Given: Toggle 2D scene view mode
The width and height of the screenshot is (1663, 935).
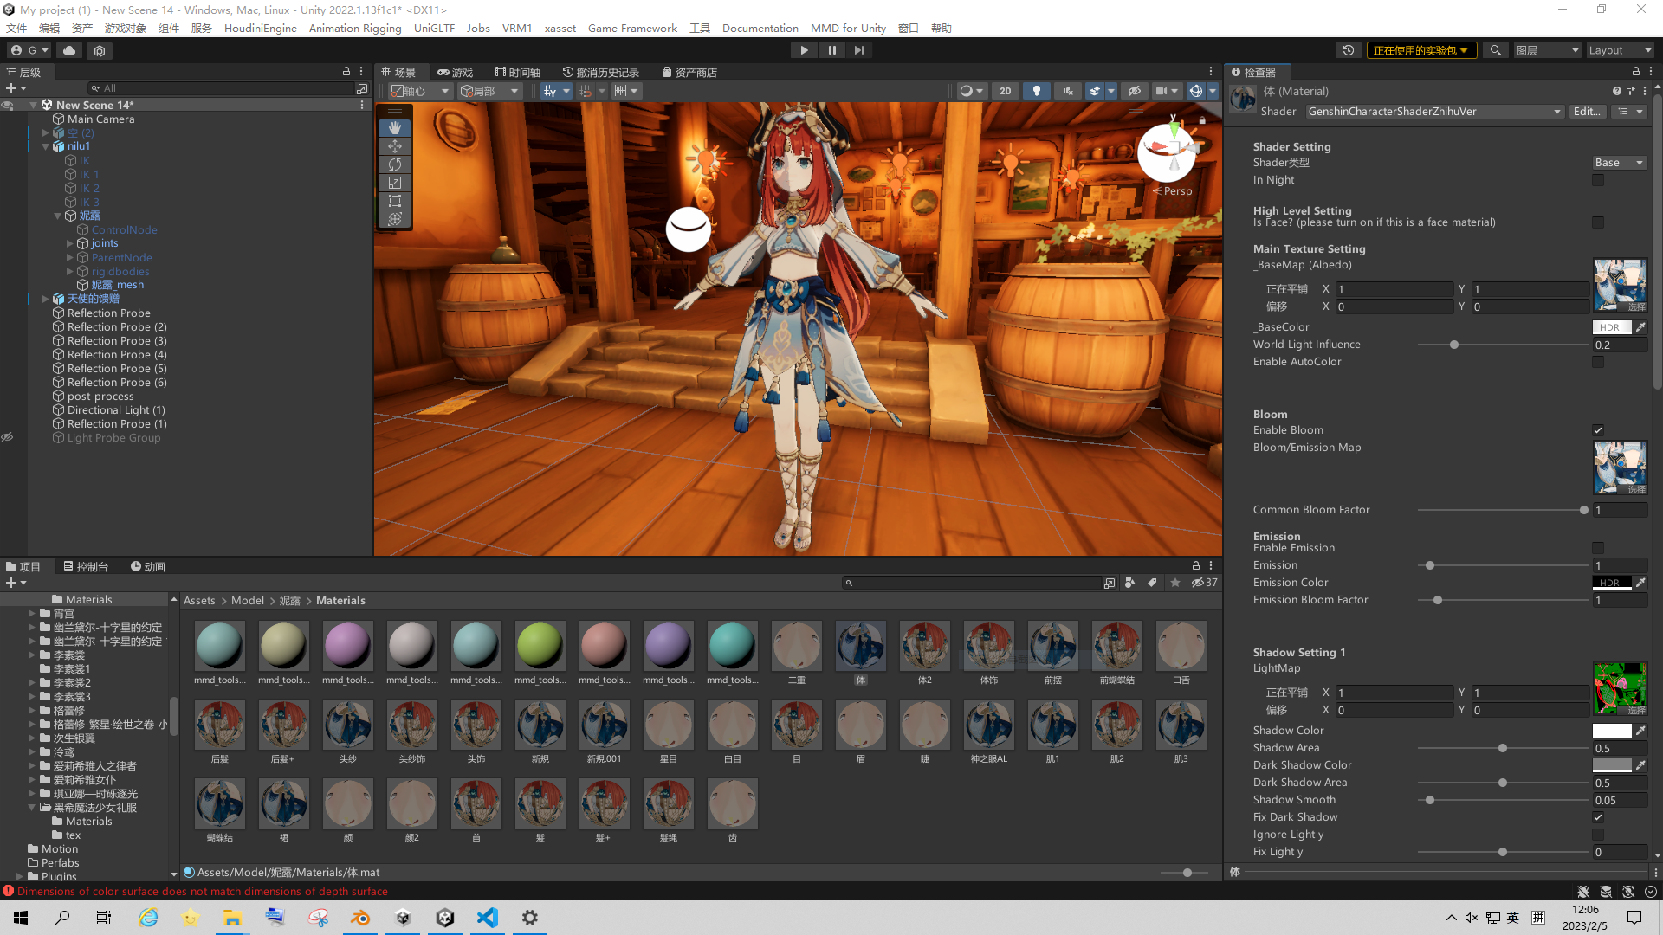Looking at the screenshot, I should (1005, 91).
